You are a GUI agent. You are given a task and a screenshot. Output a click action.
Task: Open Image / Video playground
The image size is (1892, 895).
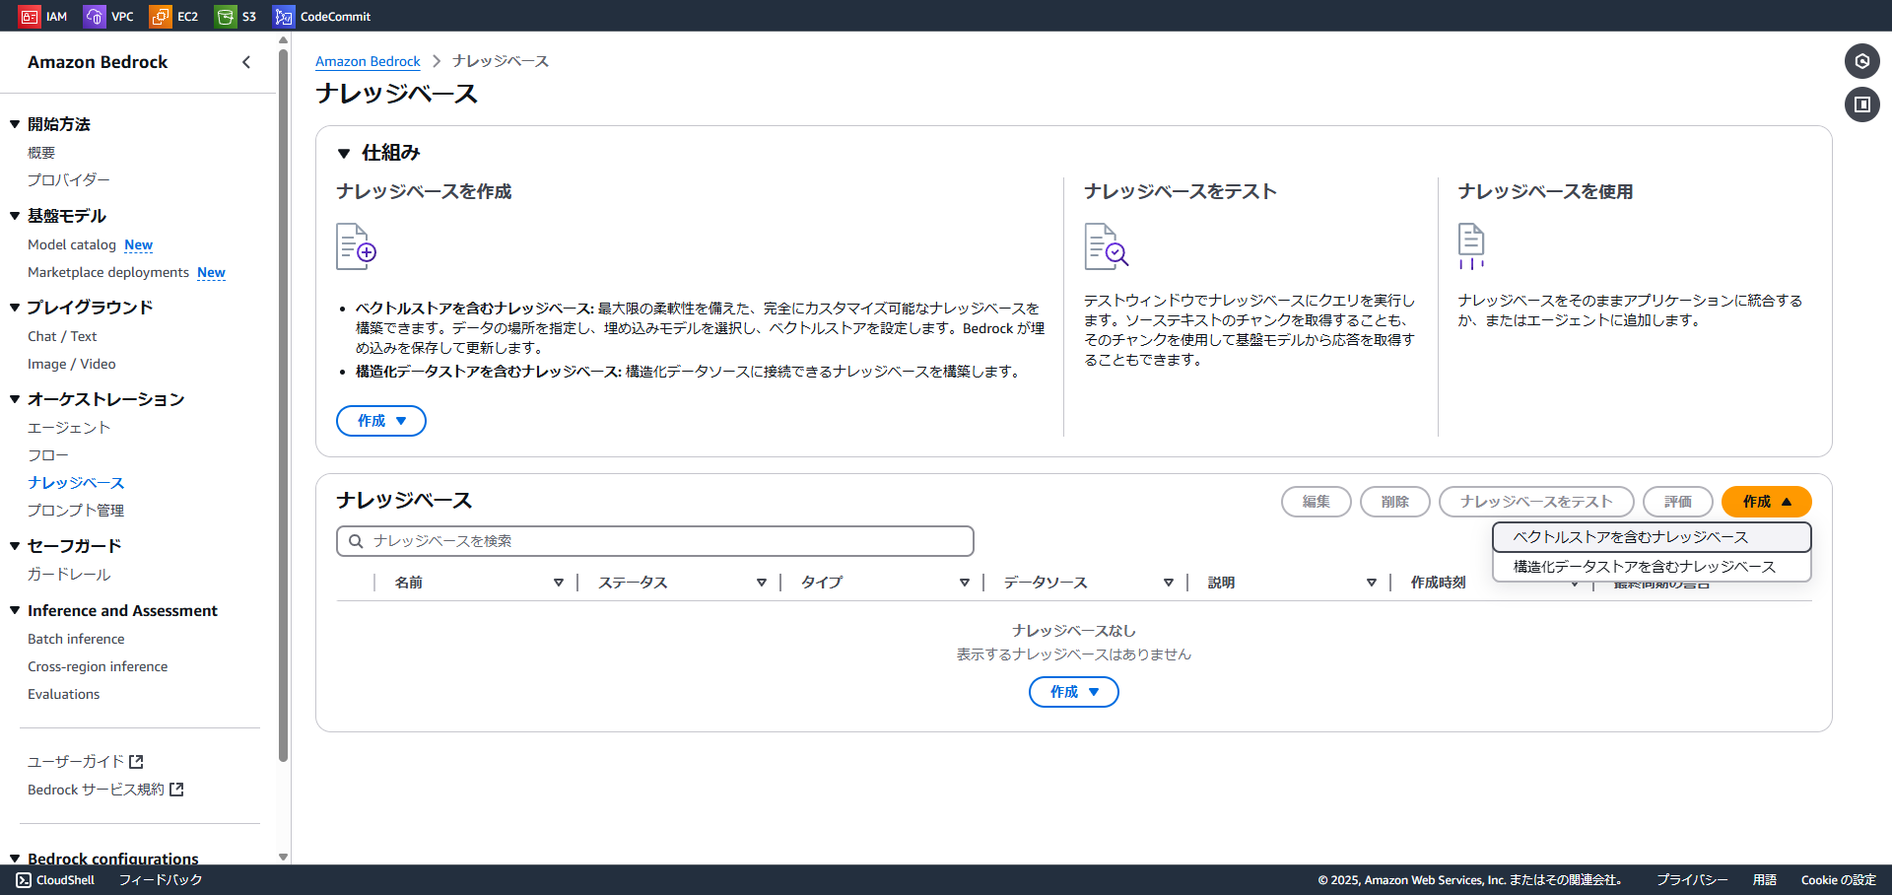point(72,364)
